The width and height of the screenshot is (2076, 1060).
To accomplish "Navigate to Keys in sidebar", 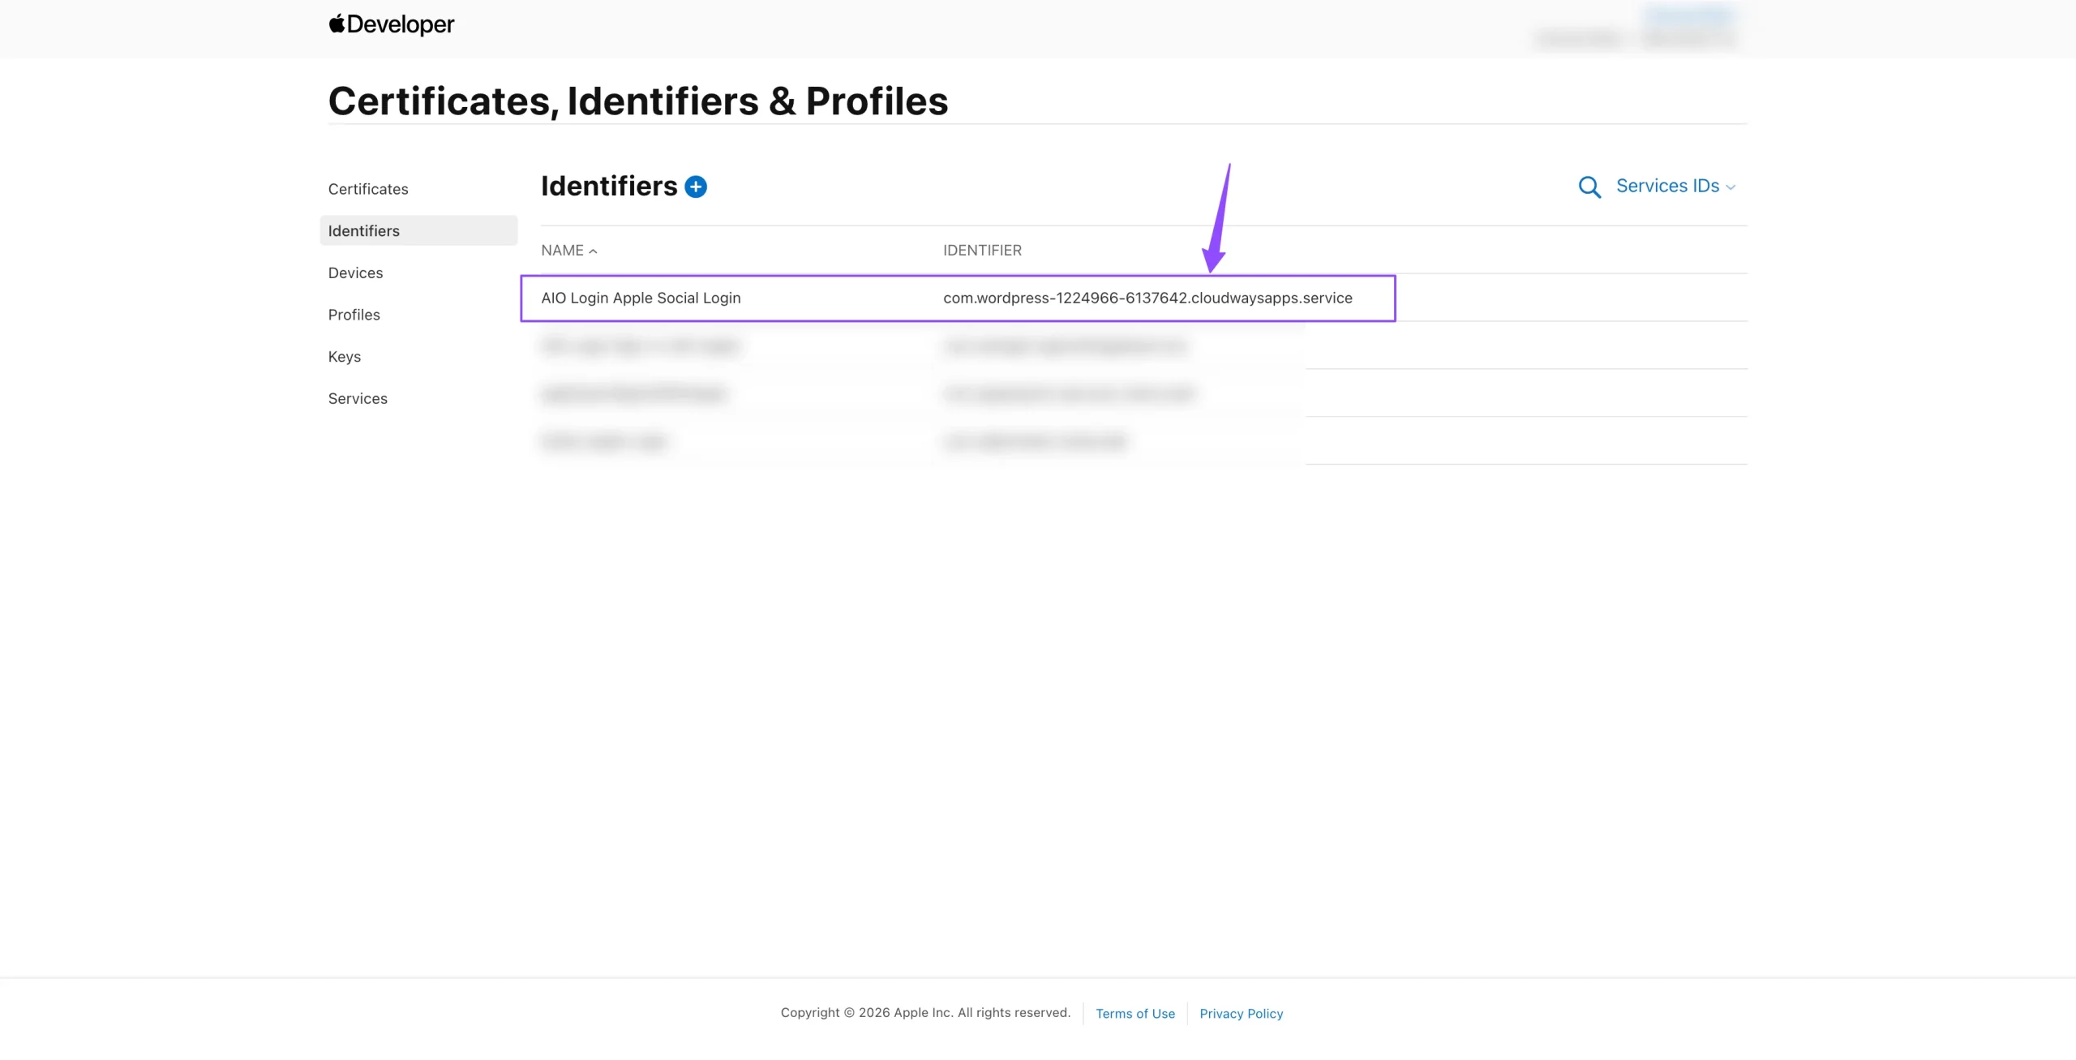I will 345,357.
